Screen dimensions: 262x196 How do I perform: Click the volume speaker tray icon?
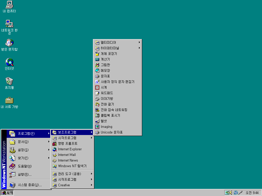(x=231, y=193)
